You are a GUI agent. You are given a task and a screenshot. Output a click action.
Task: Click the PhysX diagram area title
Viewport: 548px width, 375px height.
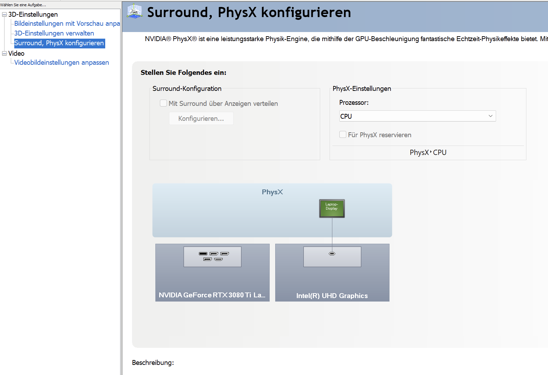click(272, 192)
